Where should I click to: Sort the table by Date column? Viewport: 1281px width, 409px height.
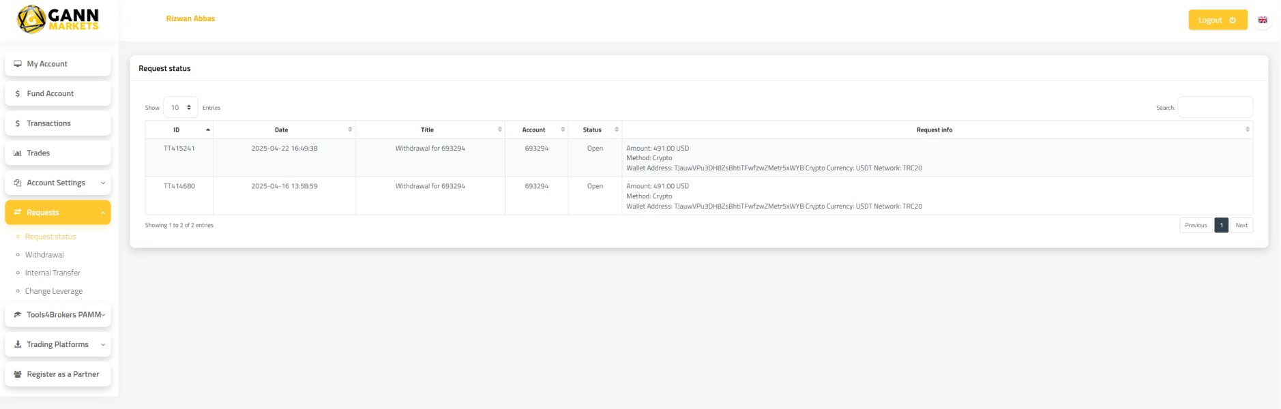point(284,130)
